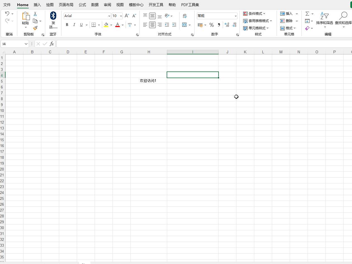Apply comma style number format
The width and height of the screenshot is (352, 264).
tap(219, 25)
